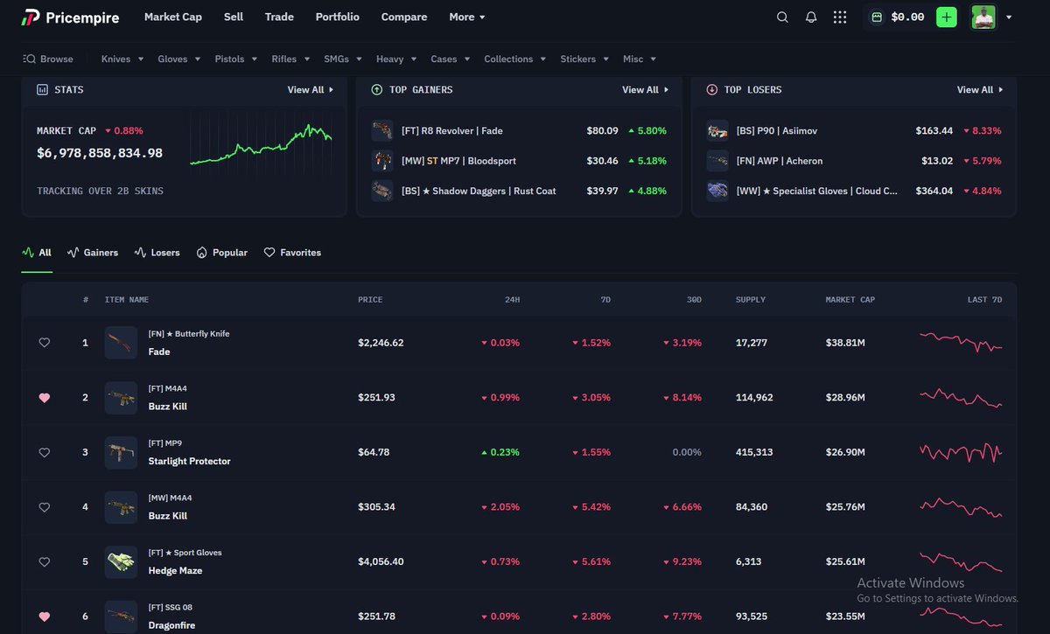This screenshot has width=1050, height=634.
Task: Open the notifications bell
Action: pyautogui.click(x=811, y=17)
